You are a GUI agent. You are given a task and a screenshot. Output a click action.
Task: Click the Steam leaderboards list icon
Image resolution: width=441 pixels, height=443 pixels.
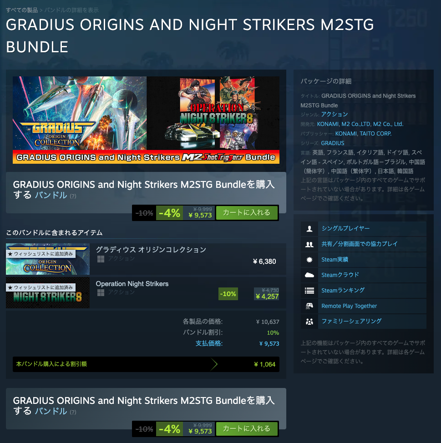coord(309,291)
